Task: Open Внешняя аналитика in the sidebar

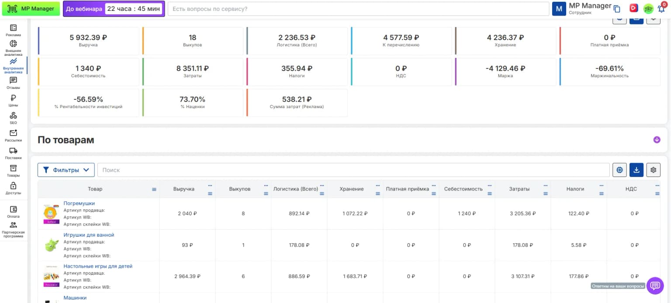Action: tap(13, 48)
